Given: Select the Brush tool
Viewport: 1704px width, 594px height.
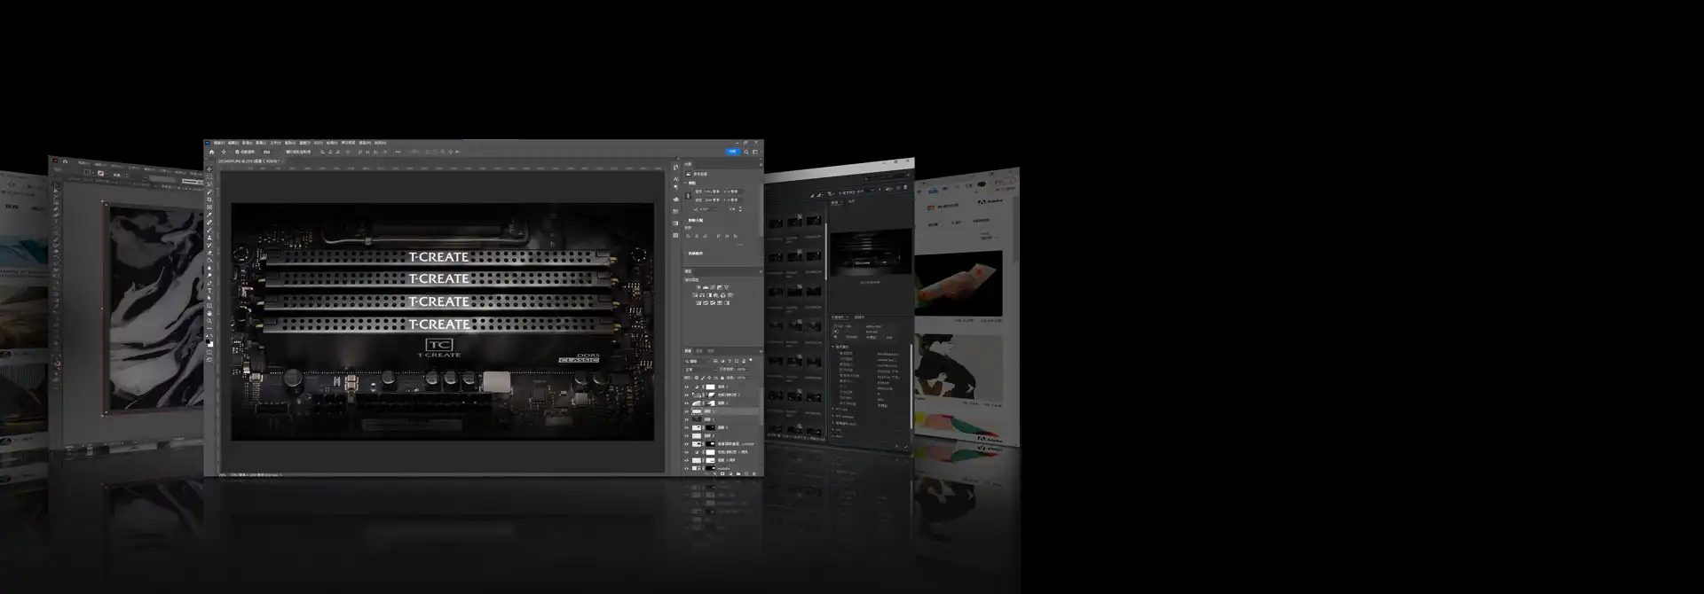Looking at the screenshot, I should coord(209,231).
